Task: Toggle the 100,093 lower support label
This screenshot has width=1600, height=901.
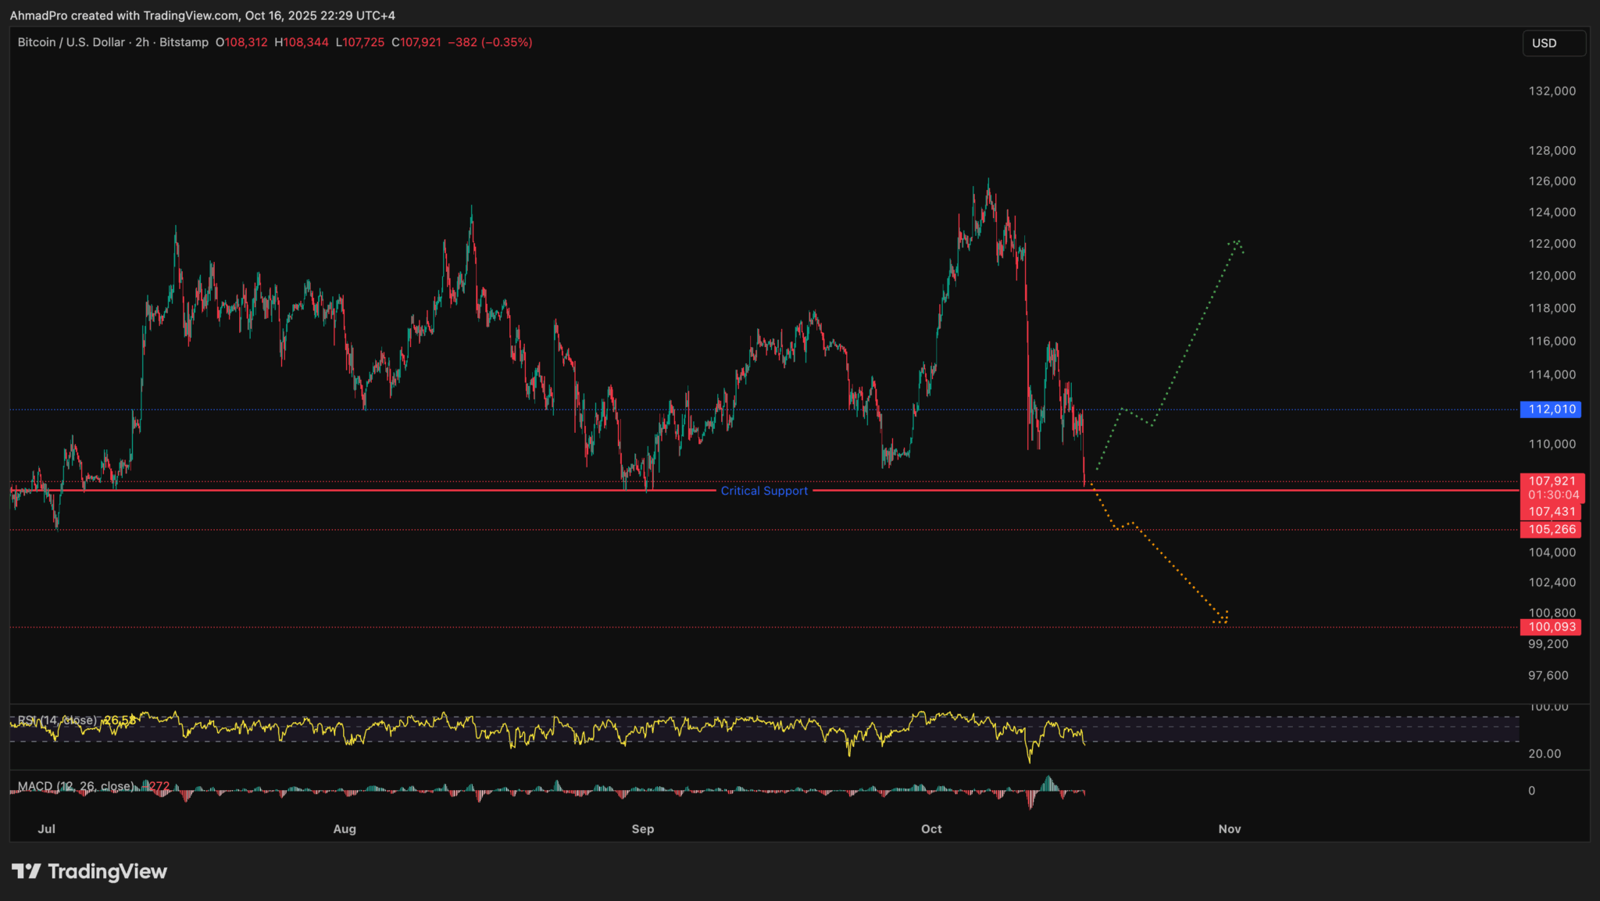Action: click(1551, 627)
